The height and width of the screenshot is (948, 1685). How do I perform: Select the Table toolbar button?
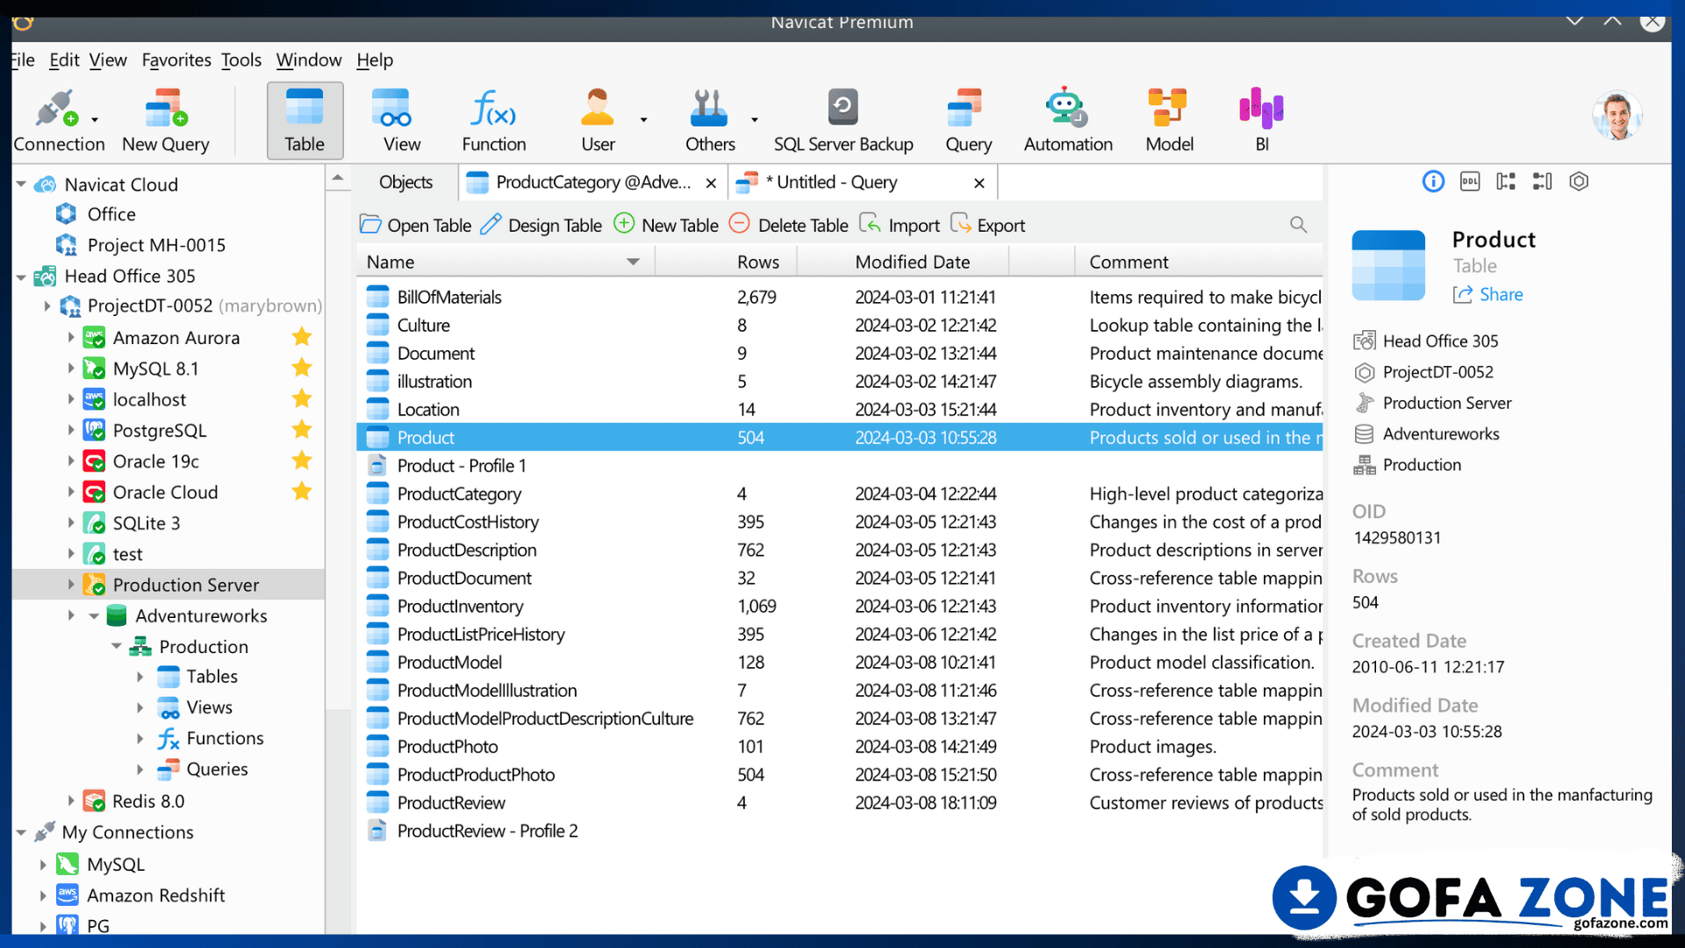coord(305,121)
